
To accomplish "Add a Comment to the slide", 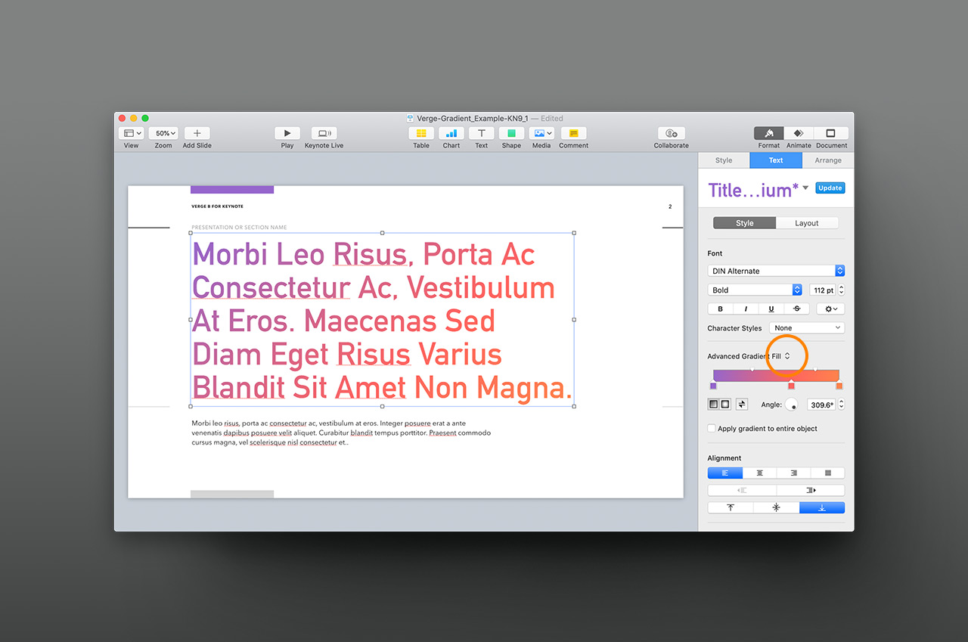I will point(573,133).
